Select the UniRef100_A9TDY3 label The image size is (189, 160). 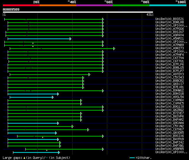[170, 74]
